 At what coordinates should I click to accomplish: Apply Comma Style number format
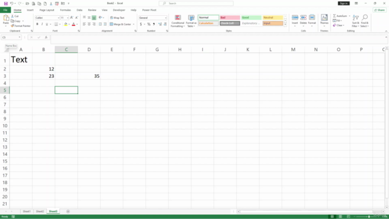pos(154,24)
